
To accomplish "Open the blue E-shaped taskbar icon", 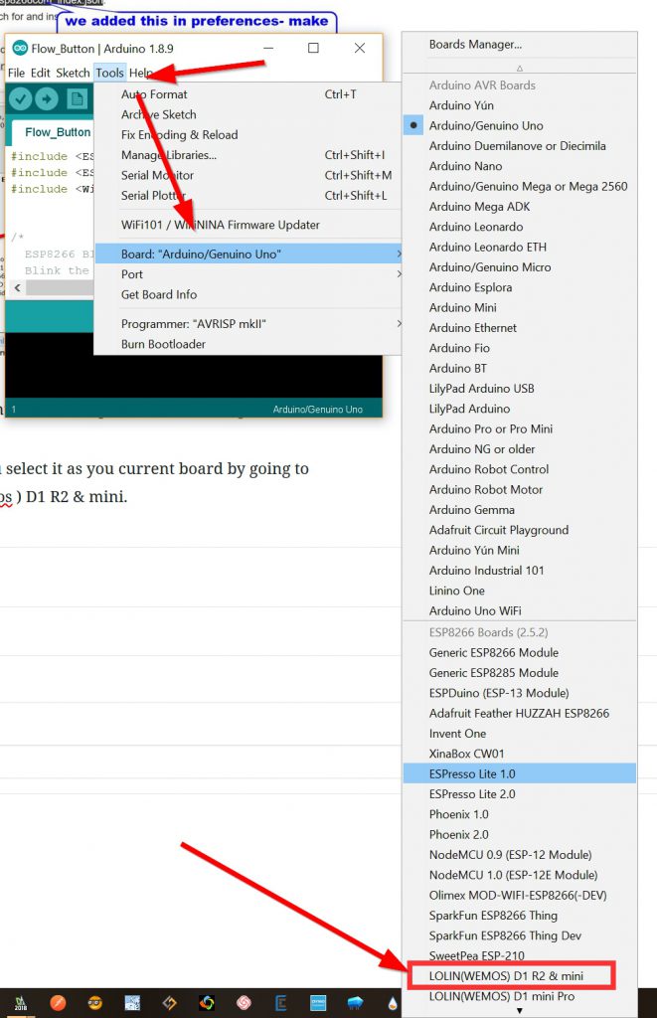I will coord(281,1002).
